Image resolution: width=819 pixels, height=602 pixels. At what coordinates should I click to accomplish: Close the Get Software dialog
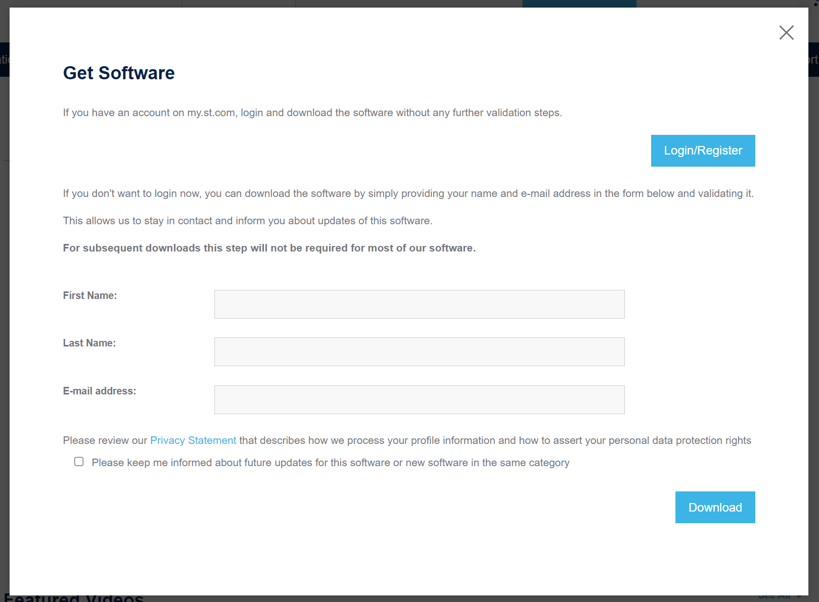(x=786, y=32)
